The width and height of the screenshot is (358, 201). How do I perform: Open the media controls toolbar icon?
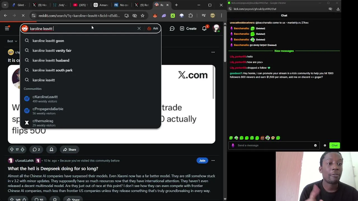(x=204, y=16)
